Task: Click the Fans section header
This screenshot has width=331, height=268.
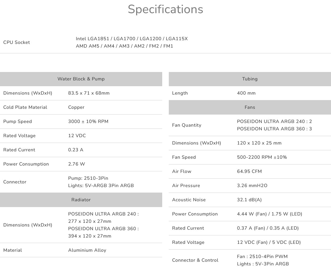Action: pos(250,107)
